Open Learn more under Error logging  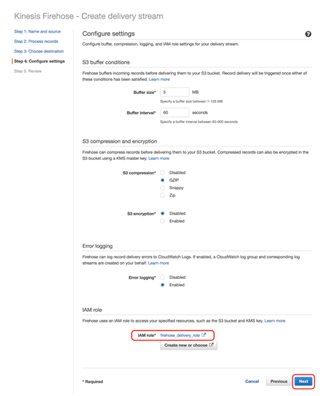click(x=159, y=263)
